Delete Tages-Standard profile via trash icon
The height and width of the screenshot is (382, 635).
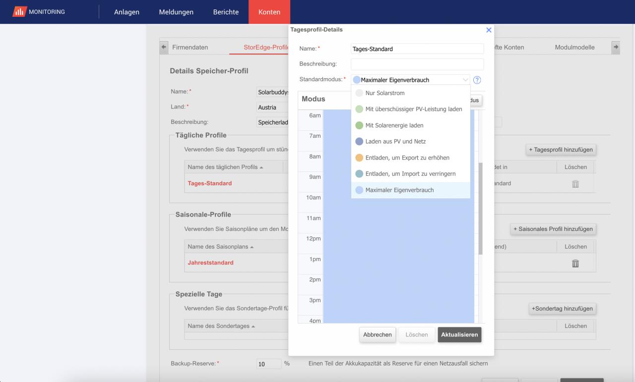(575, 183)
